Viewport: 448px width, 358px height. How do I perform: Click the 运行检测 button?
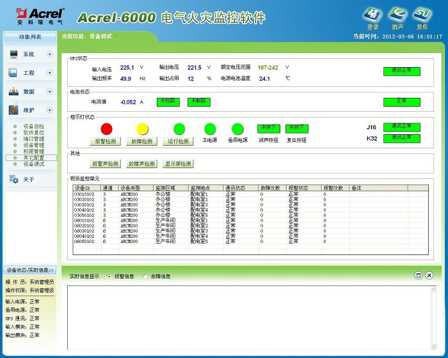(x=179, y=141)
